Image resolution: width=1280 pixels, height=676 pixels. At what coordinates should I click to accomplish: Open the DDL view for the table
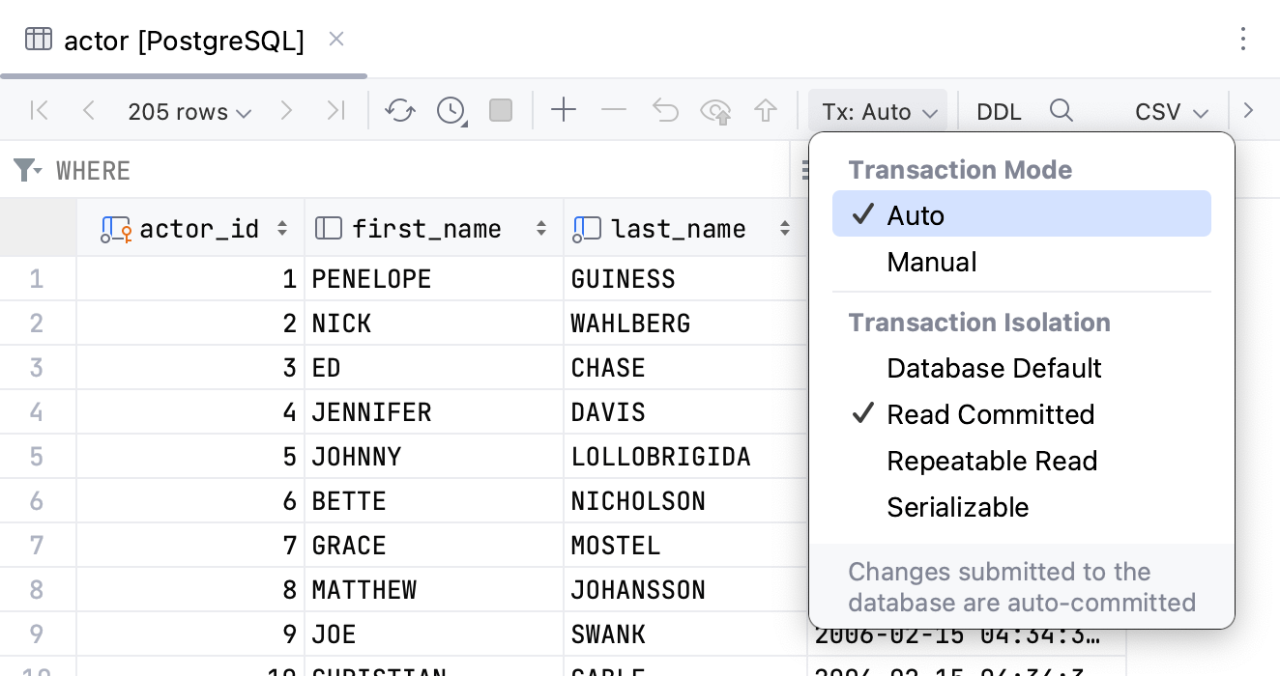(998, 111)
